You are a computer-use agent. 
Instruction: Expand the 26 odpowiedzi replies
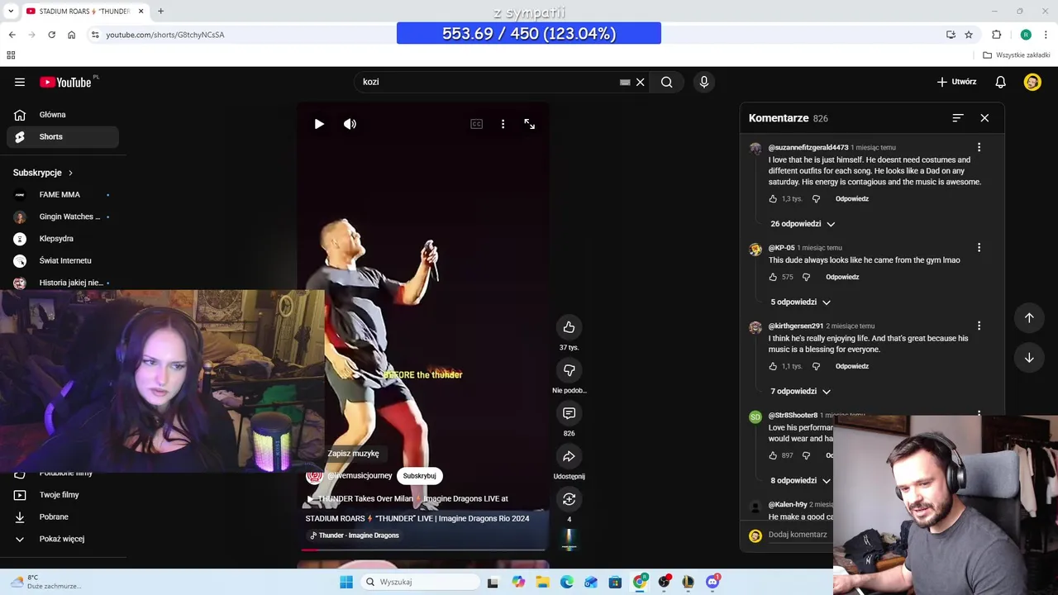(x=803, y=224)
